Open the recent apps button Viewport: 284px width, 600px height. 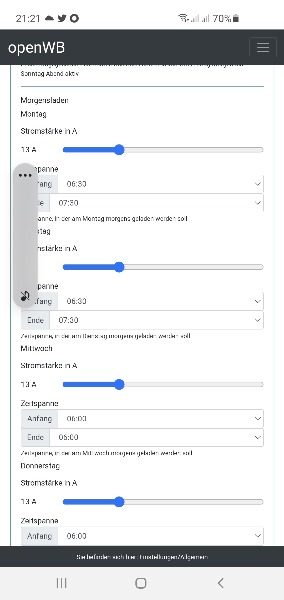[62, 583]
